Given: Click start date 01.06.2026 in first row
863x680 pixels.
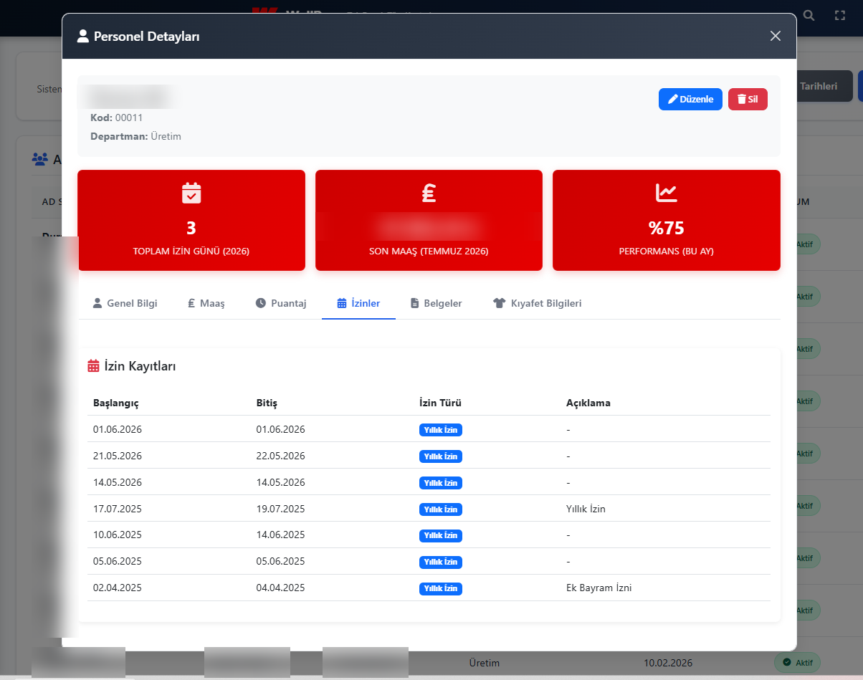Looking at the screenshot, I should 118,429.
